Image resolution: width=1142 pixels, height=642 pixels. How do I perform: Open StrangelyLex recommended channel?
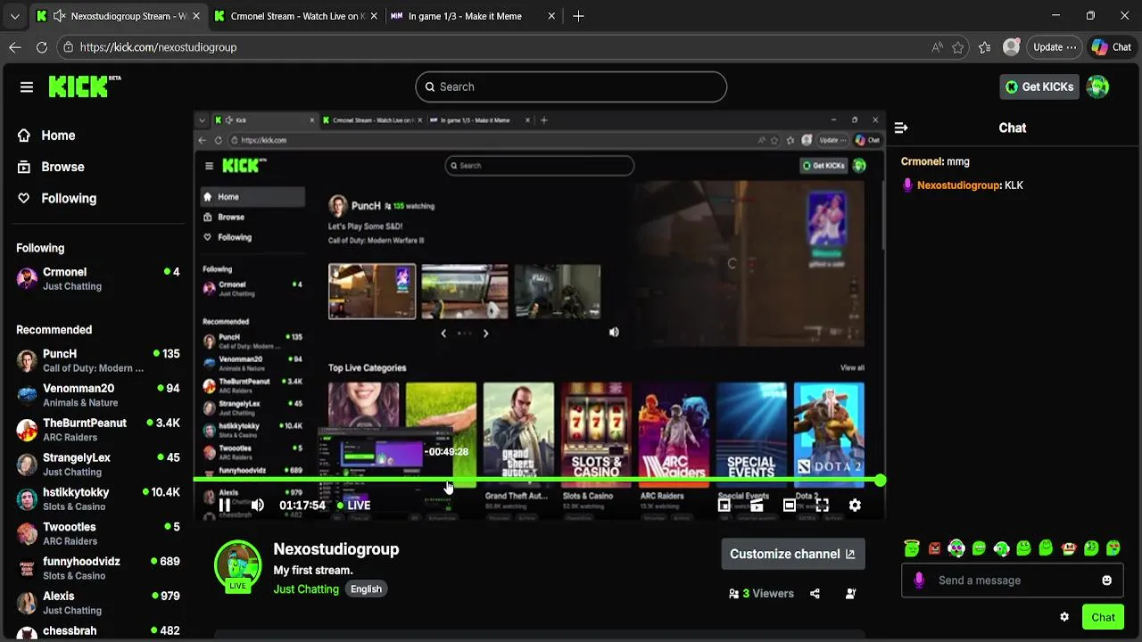[98, 464]
